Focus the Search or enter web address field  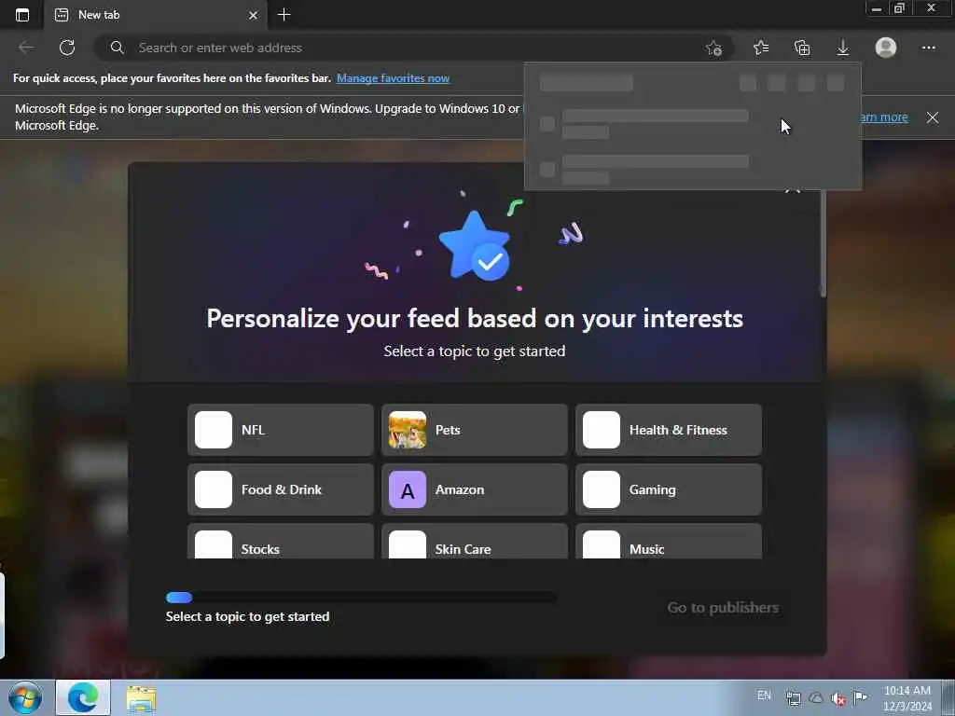[414, 48]
